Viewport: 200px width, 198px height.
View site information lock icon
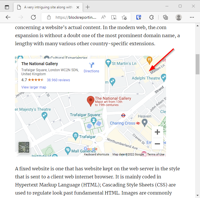(49, 17)
